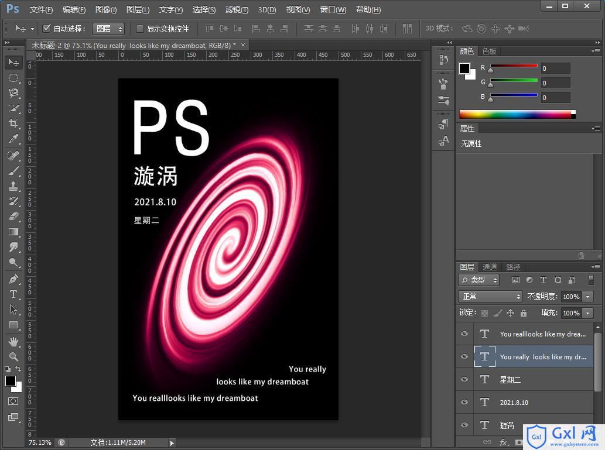Click the trash icon in 属性 panel
Screen dimensions: 605x450
coord(581,256)
